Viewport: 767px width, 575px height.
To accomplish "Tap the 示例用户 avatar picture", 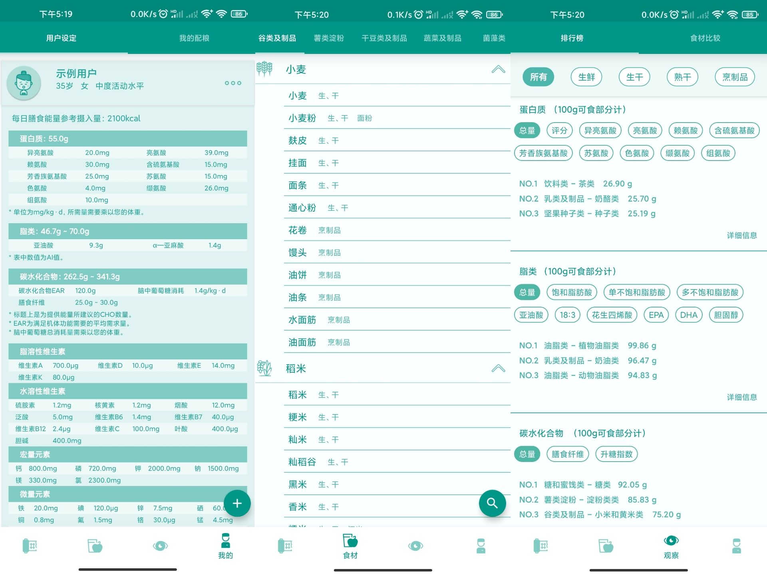I will [24, 83].
